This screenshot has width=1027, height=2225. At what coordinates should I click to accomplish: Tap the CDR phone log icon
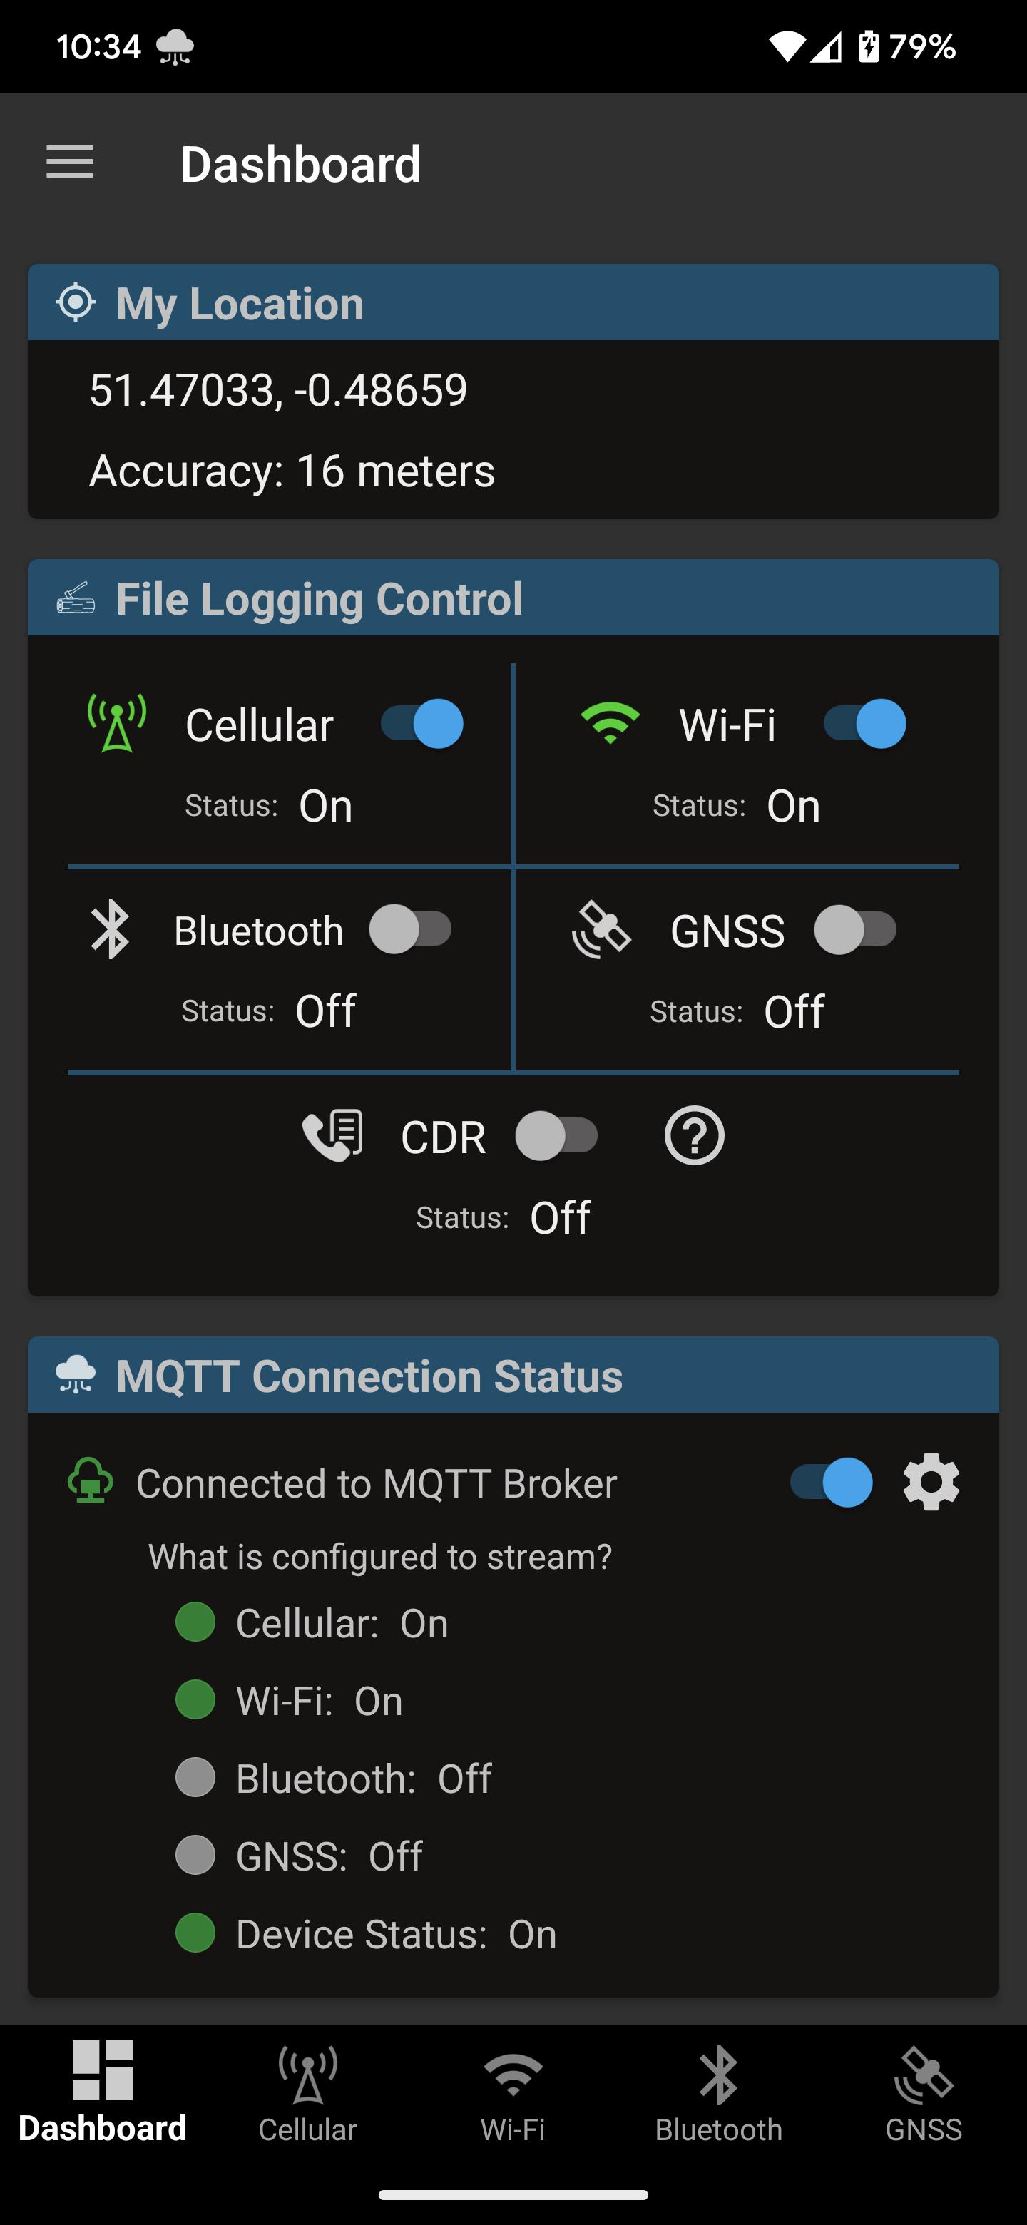332,1136
